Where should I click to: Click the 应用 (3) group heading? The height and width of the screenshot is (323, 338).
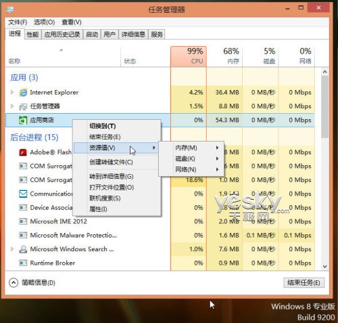[x=24, y=78]
